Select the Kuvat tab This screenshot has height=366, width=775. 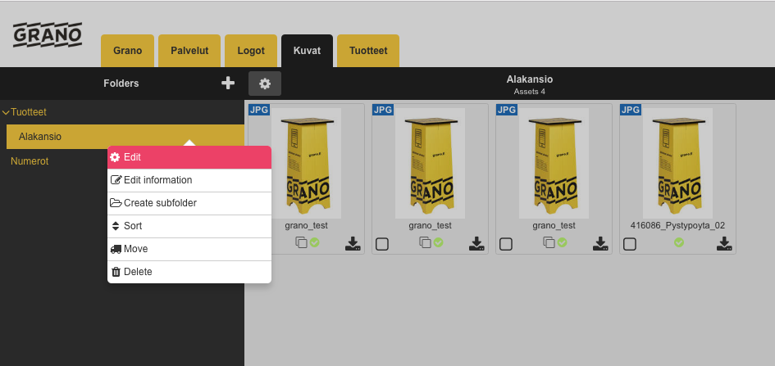[x=307, y=51]
